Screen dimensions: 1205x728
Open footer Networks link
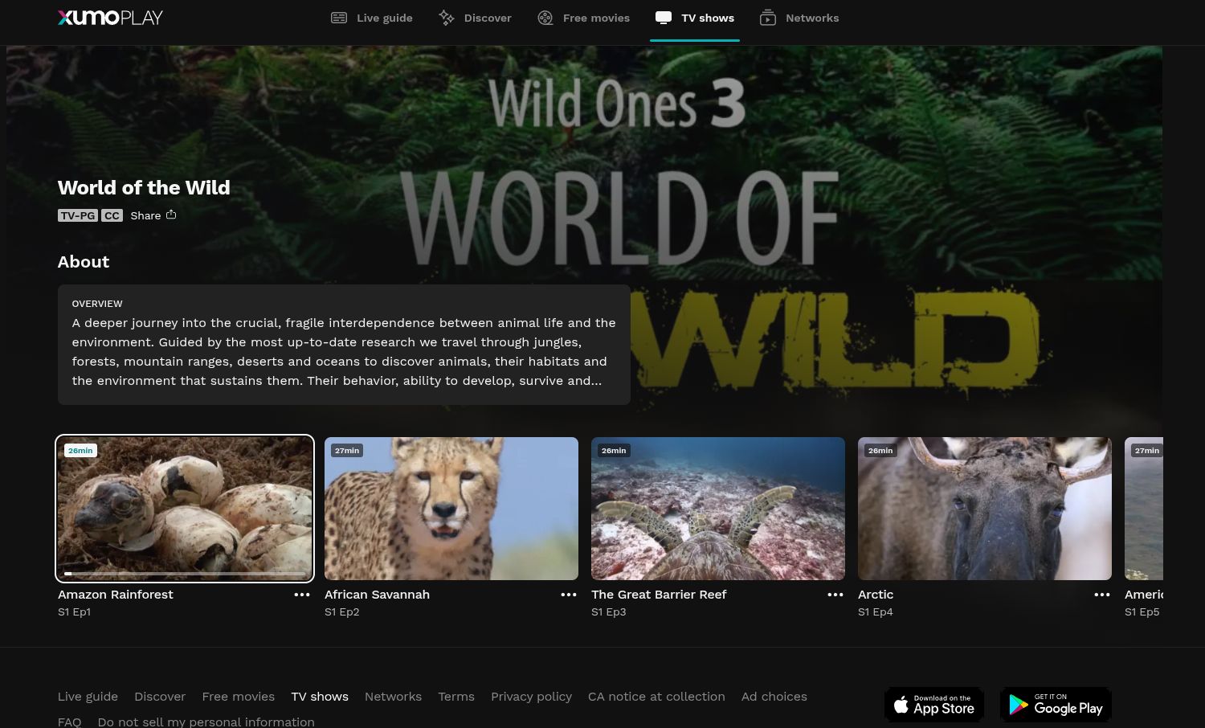393,697
